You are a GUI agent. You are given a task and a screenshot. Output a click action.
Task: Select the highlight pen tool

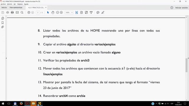pyautogui.click(x=103, y=12)
